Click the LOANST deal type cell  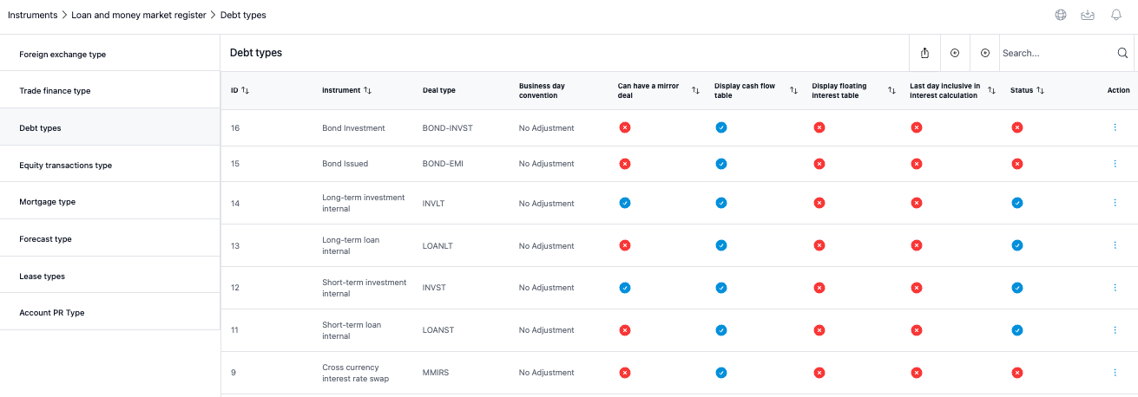click(x=438, y=330)
